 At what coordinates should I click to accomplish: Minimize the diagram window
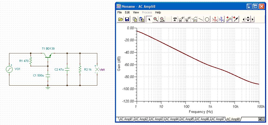click(249, 7)
